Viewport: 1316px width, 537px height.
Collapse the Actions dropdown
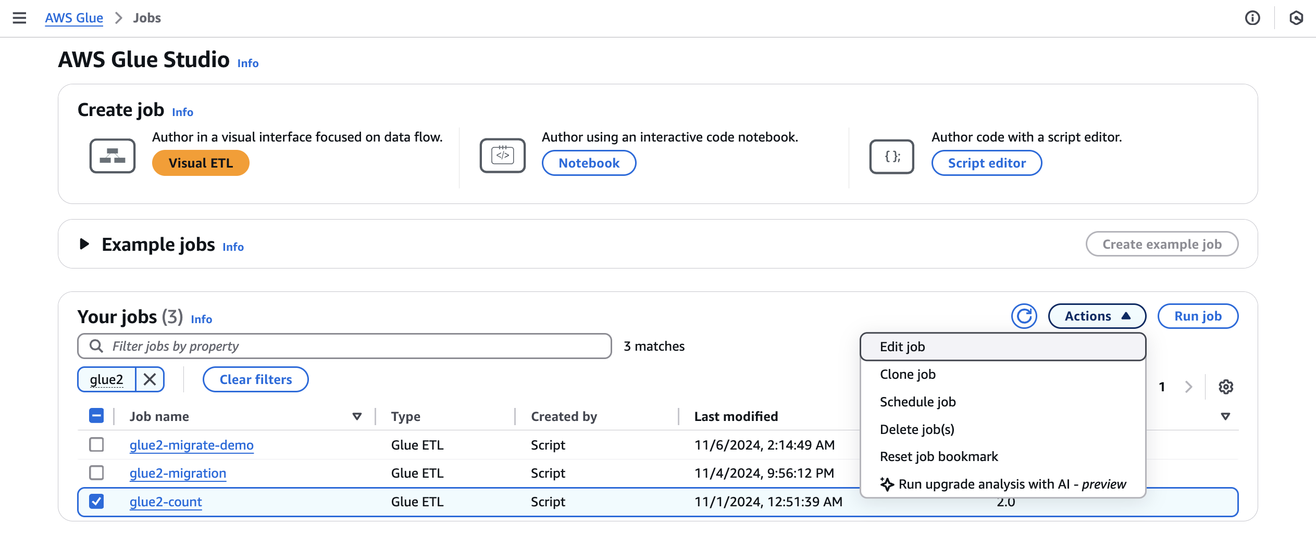click(1097, 316)
